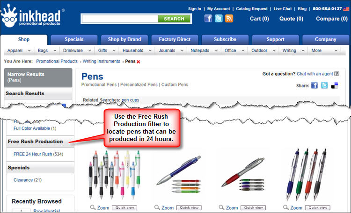Switch to the Specials tab

74,40
